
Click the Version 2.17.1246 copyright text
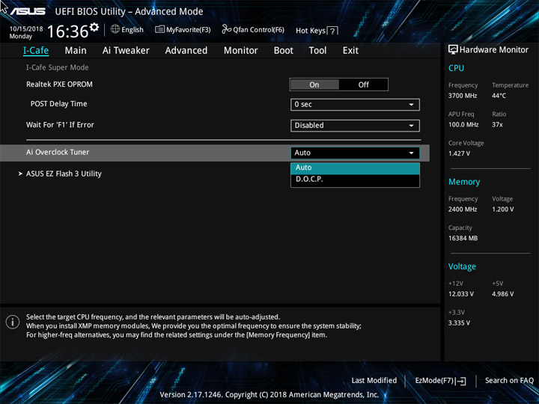(x=269, y=395)
